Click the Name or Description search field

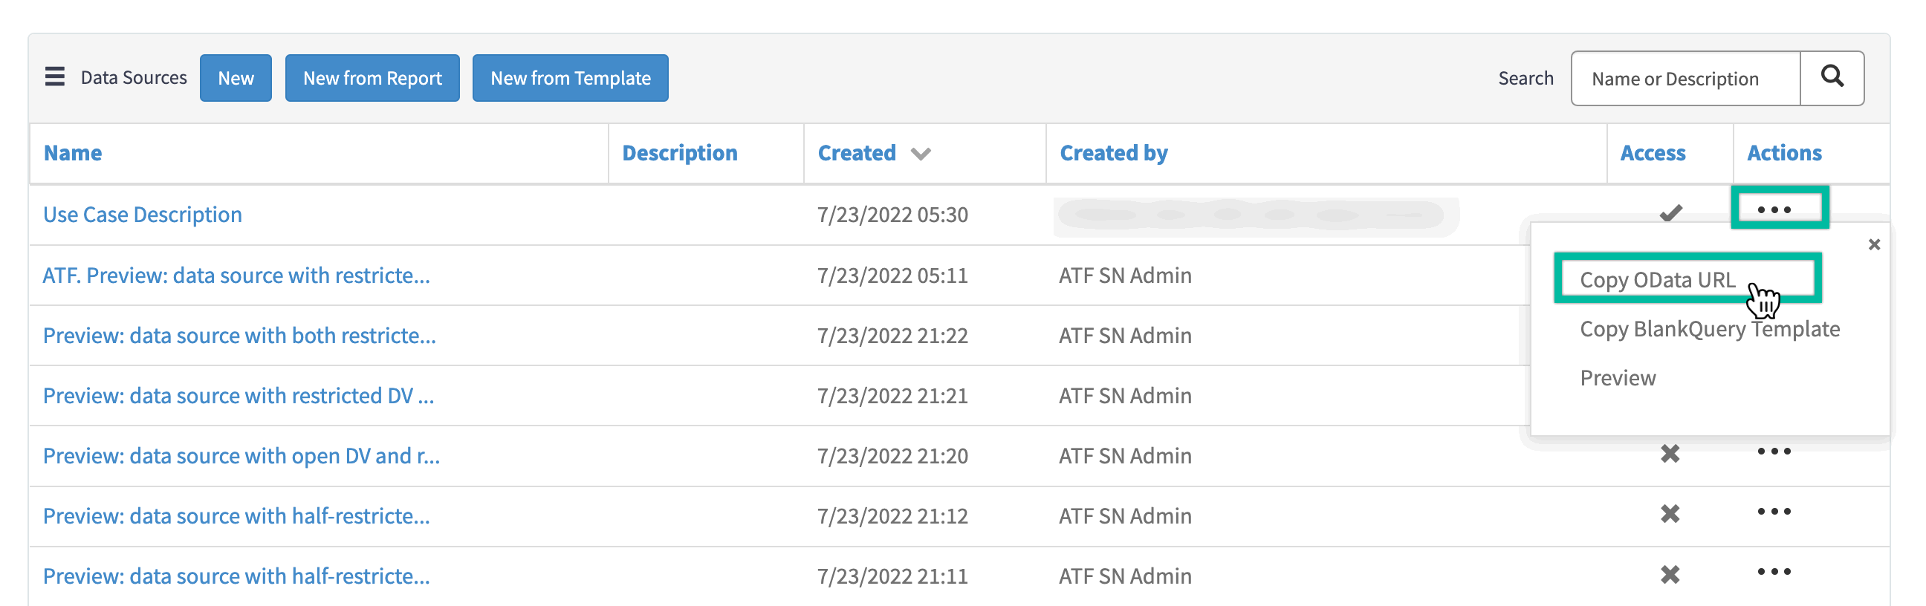tap(1685, 78)
